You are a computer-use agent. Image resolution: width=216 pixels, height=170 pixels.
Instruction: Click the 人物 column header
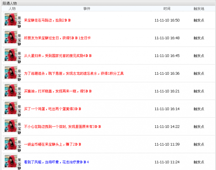coord(12,9)
